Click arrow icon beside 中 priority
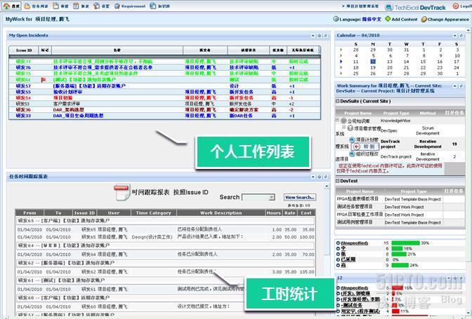Image resolution: width=472 pixels, height=319 pixels. (338, 249)
